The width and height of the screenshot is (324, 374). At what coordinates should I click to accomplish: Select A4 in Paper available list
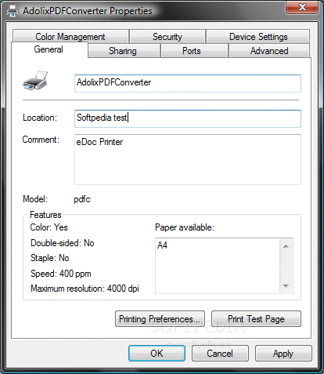click(162, 245)
